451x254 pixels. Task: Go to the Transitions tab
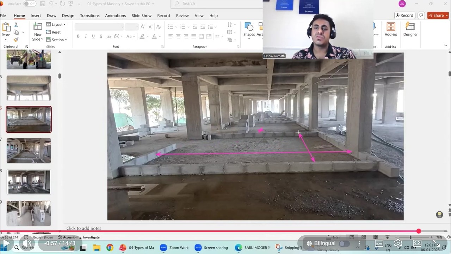click(x=90, y=16)
